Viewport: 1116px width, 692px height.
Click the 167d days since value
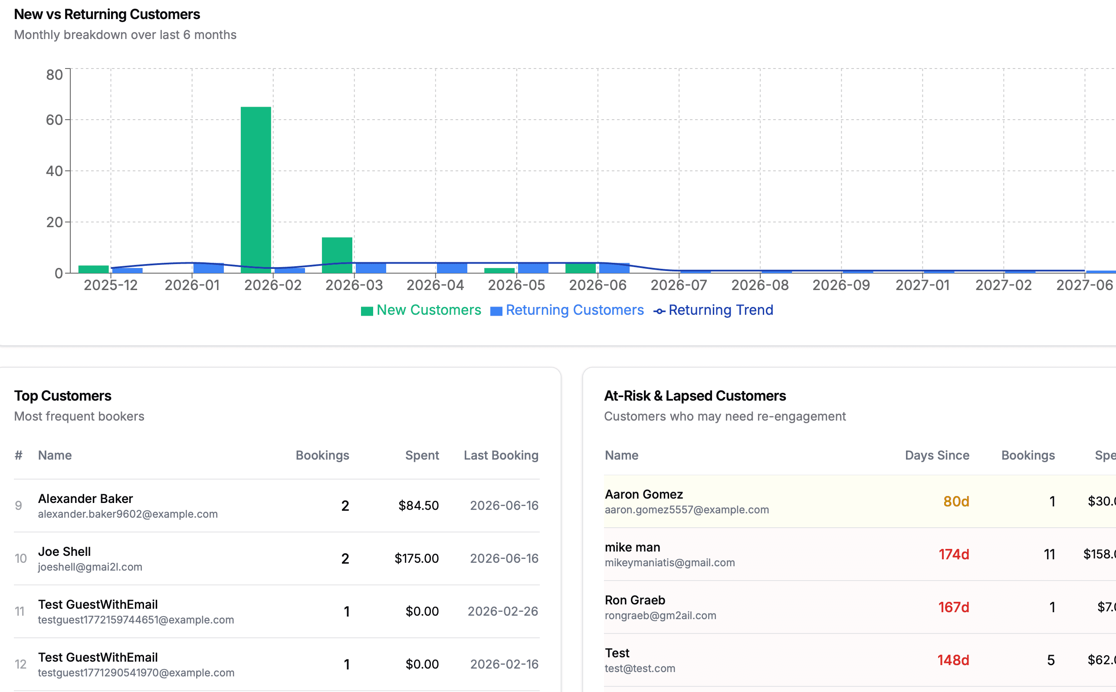954,608
